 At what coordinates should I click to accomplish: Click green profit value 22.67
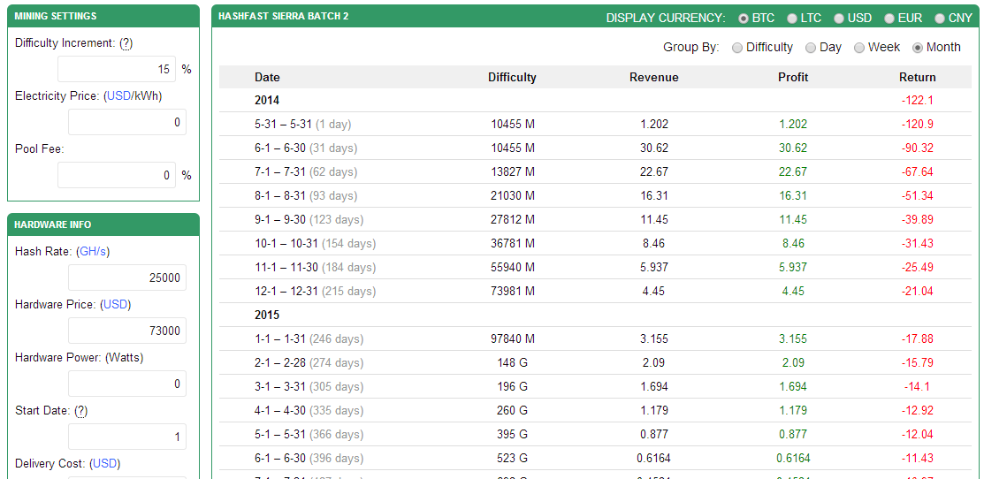pyautogui.click(x=793, y=171)
